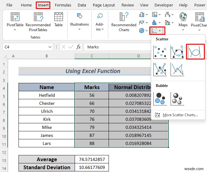Expand the Add-ins dropdown chevron
Viewport: 207px width, 172px height.
point(103,29)
